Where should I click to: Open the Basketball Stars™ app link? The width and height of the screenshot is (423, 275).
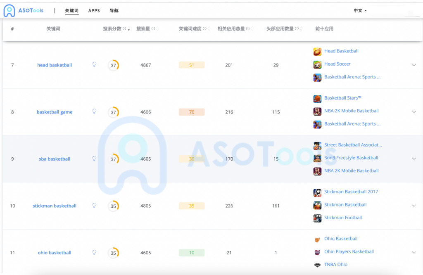click(342, 98)
